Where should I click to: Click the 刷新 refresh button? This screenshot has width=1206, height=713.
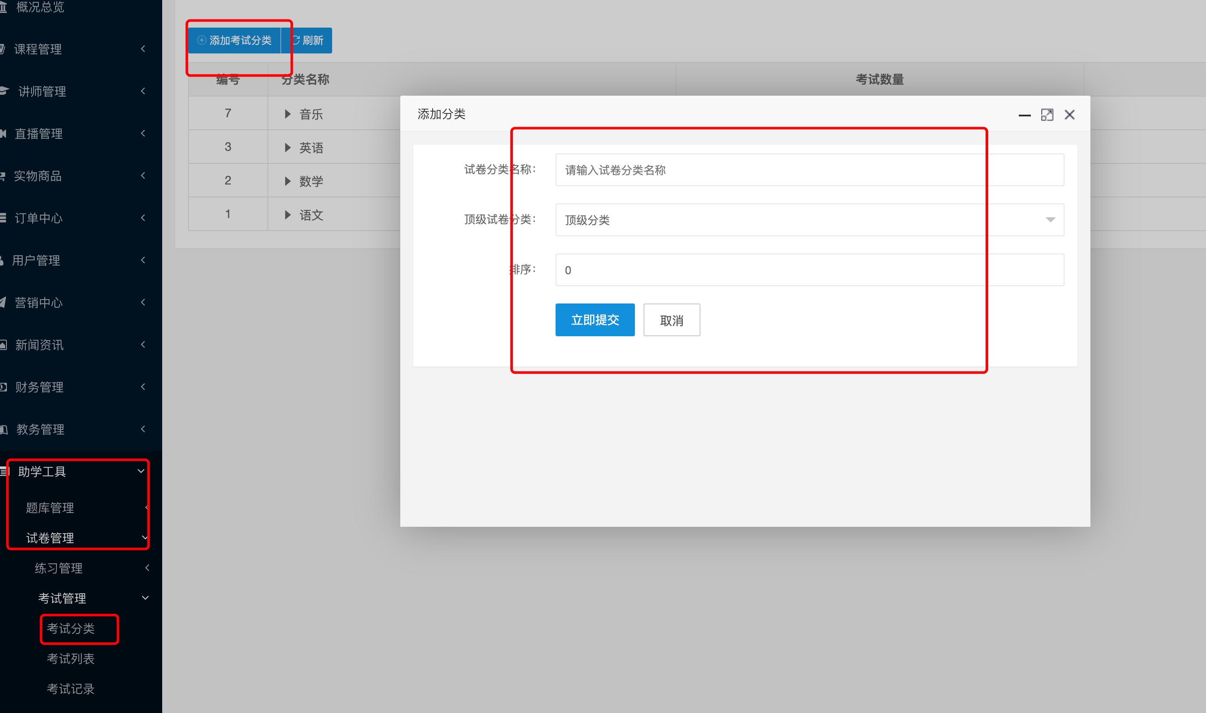(307, 41)
